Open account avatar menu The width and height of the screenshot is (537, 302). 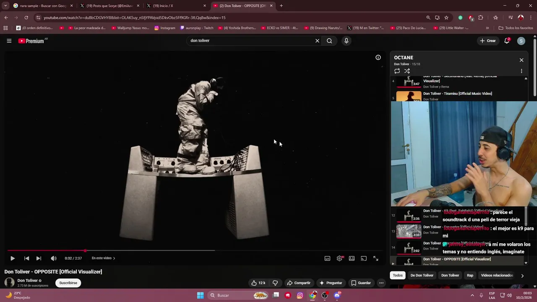pos(521,41)
